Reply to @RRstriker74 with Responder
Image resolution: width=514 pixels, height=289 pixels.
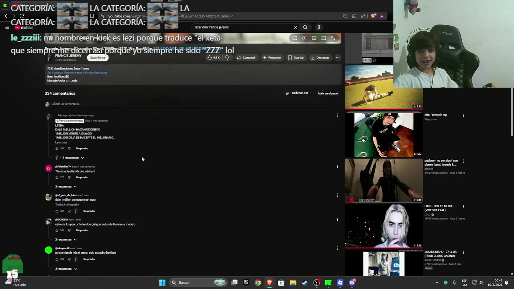point(82,177)
